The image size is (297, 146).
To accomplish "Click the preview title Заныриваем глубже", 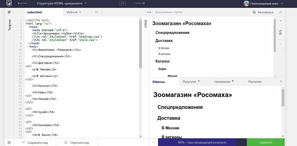I will pos(169,12).
